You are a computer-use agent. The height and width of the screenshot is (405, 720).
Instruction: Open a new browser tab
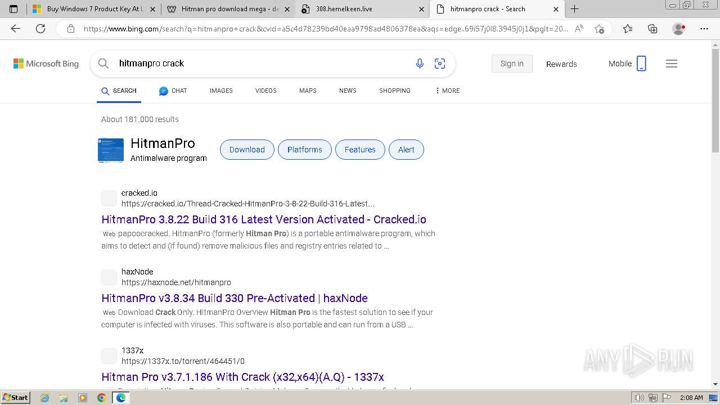click(574, 9)
